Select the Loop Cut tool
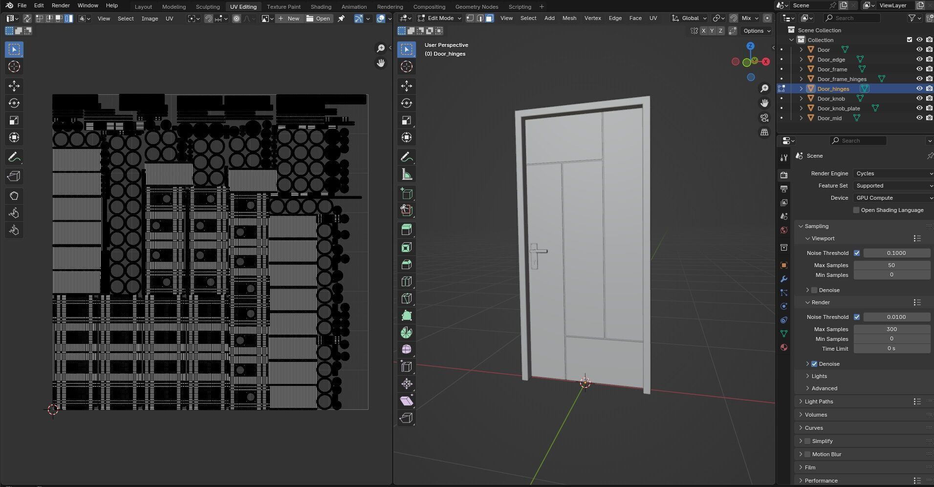Viewport: 934px width, 487px height. click(406, 281)
